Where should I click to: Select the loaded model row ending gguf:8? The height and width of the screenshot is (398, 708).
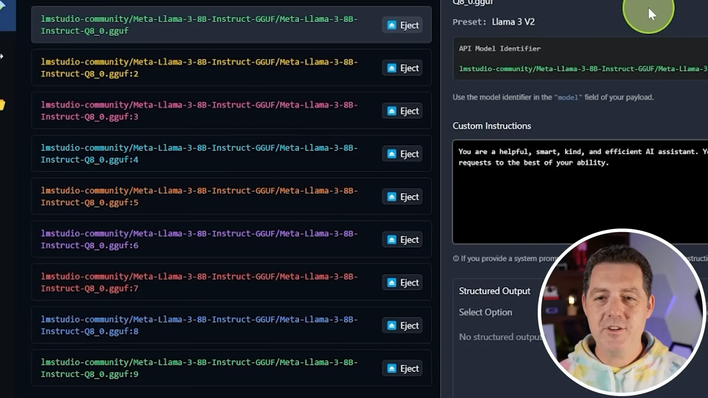[231, 325]
